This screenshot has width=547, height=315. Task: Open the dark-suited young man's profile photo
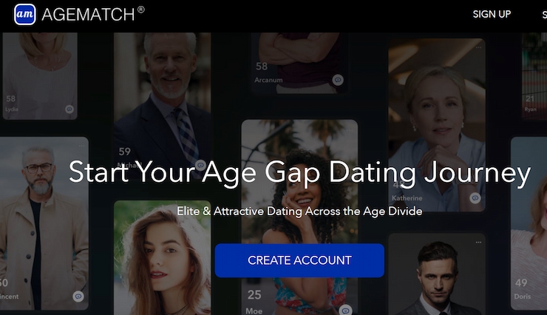coord(437,274)
